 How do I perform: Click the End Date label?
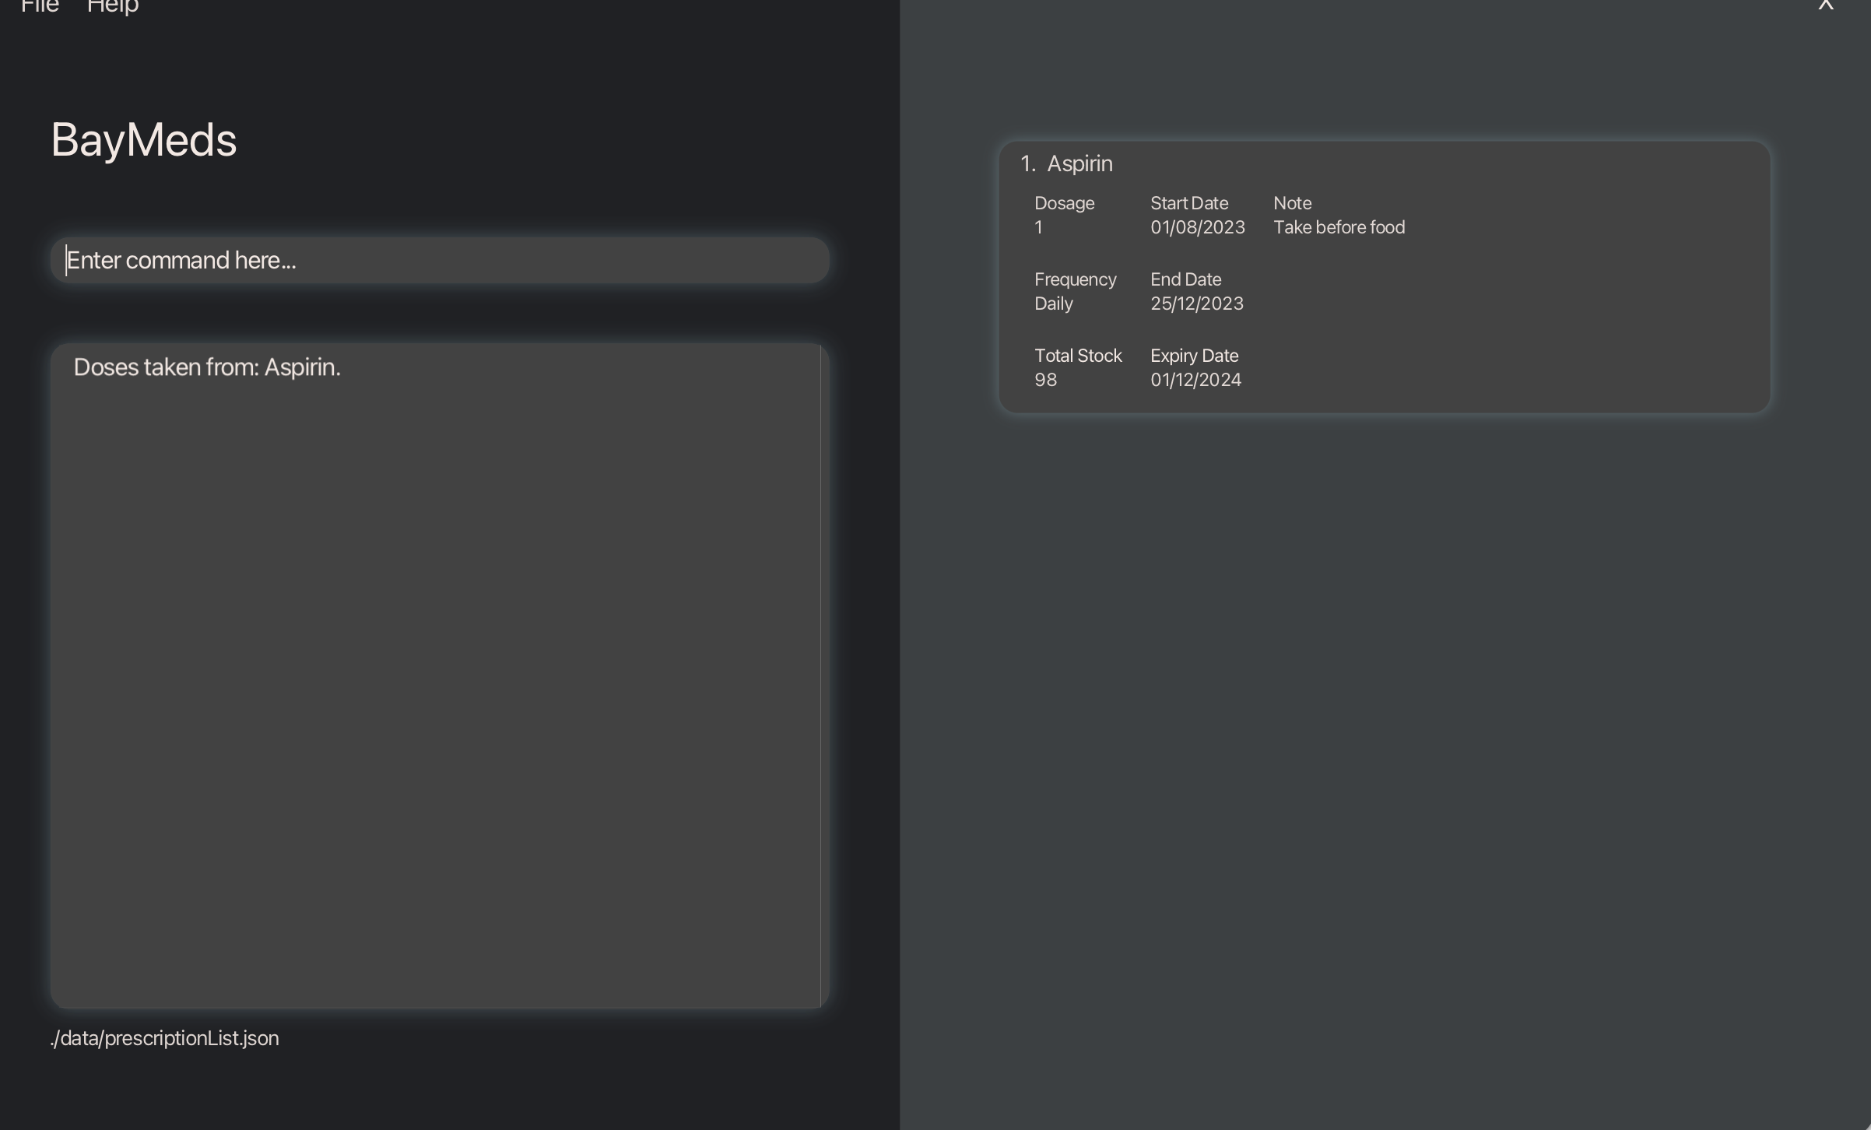click(x=1185, y=279)
